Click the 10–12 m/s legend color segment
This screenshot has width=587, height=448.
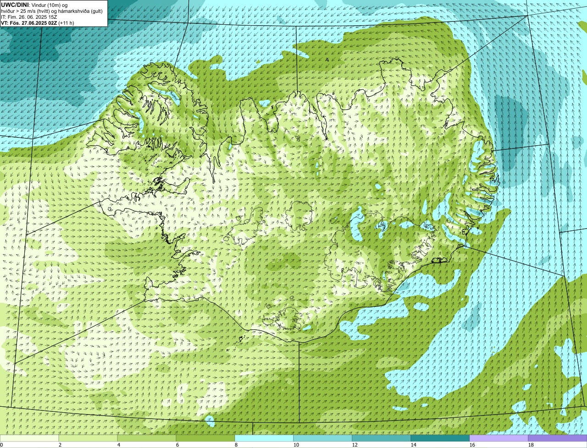click(323, 438)
